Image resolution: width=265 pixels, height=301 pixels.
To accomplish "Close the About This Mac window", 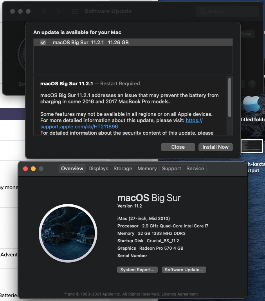I will [25, 169].
